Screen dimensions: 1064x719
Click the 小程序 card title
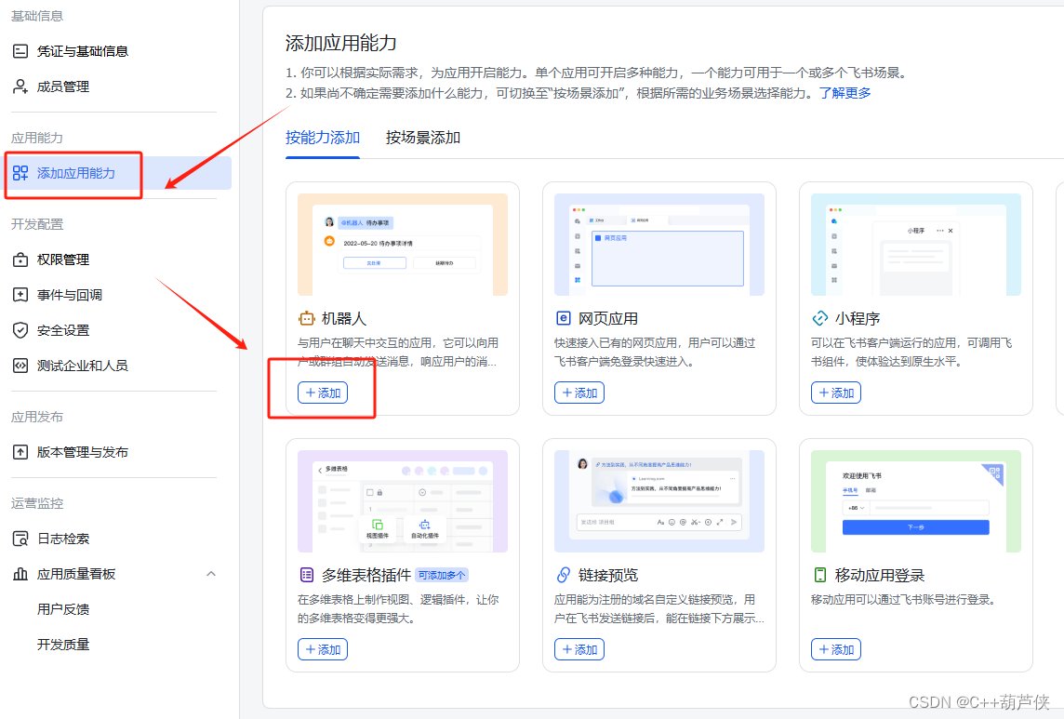tap(857, 318)
